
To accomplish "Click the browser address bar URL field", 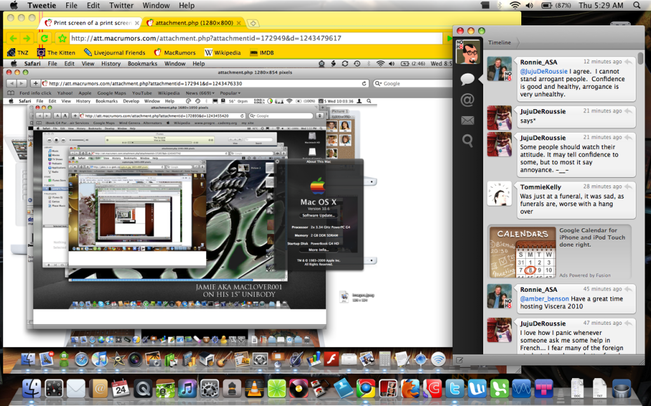I will 256,38.
